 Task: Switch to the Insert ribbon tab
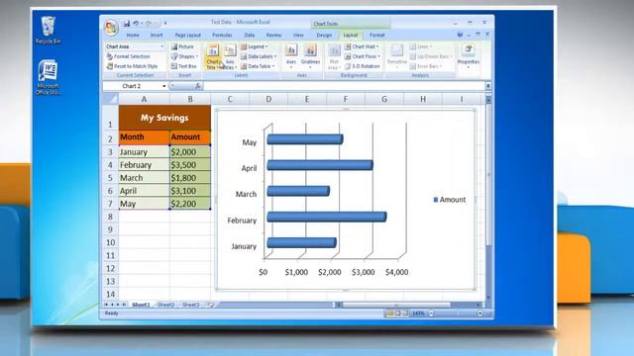click(157, 36)
